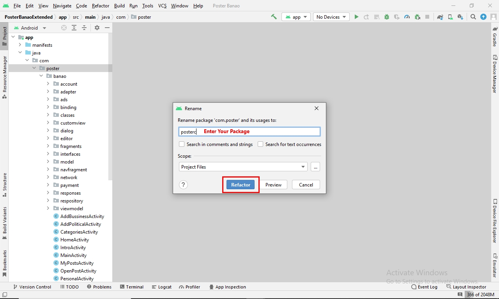Enable Search in comments and strings

[182, 144]
